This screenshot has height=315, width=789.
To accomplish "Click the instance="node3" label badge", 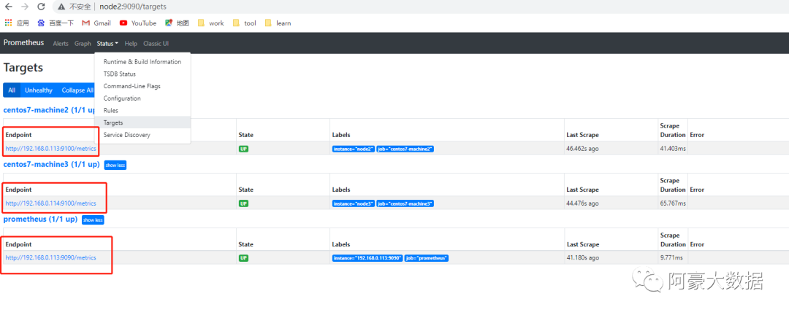I will click(x=354, y=203).
